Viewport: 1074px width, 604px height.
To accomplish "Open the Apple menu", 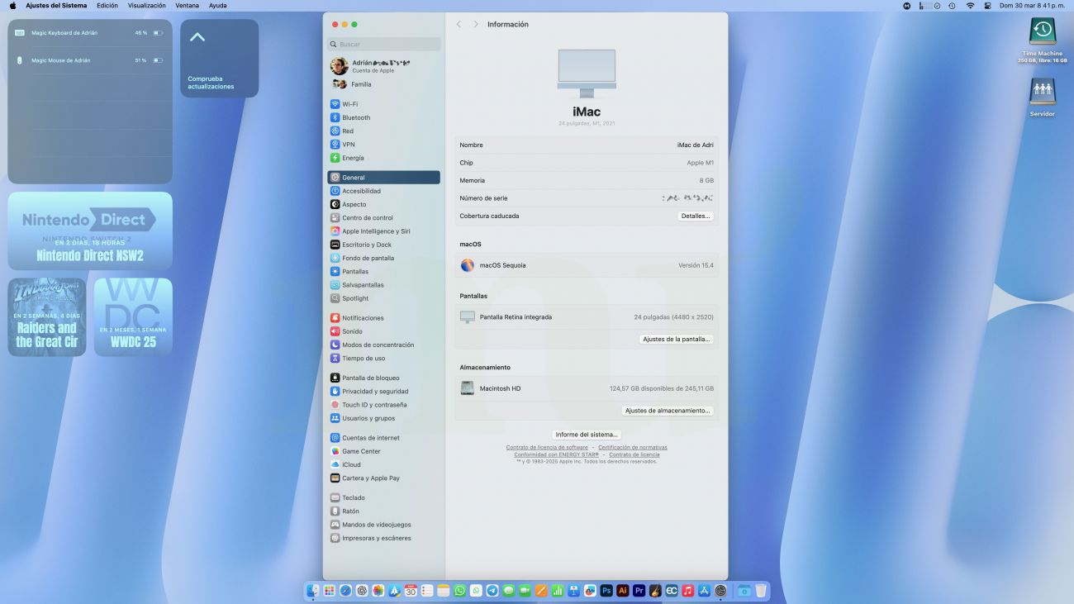I will pyautogui.click(x=12, y=5).
